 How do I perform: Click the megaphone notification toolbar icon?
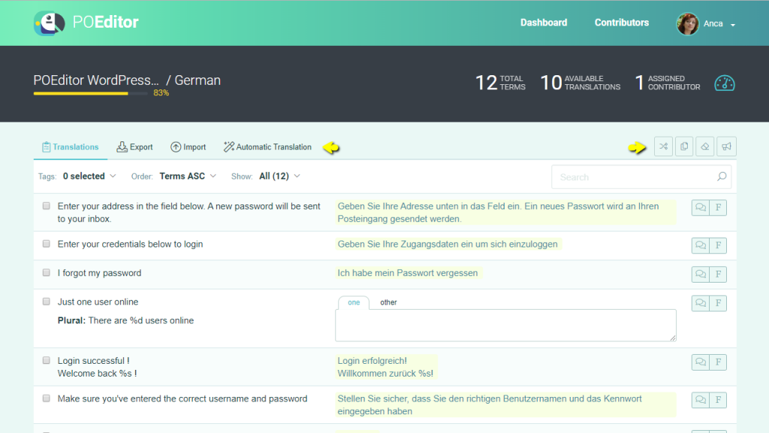[726, 147]
